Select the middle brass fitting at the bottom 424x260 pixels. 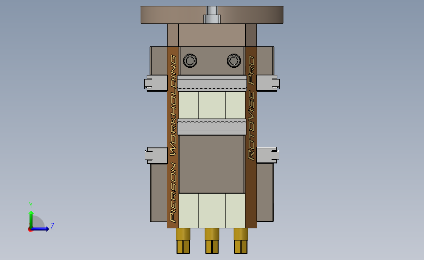[212, 241]
